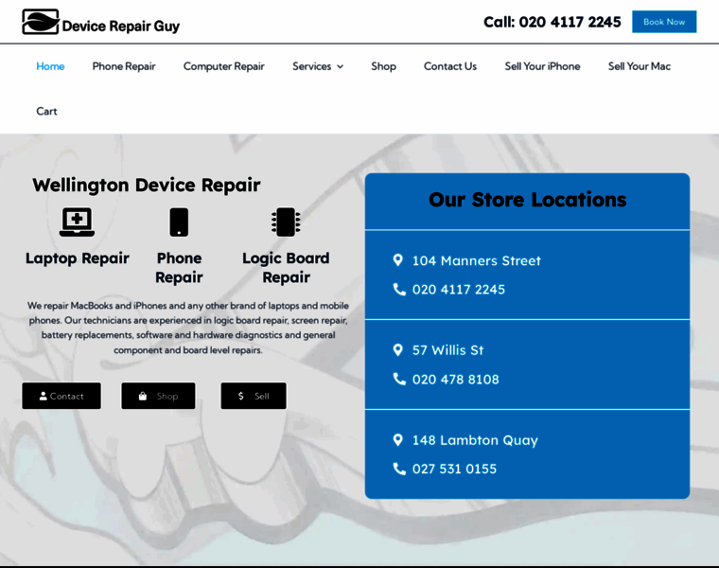The image size is (719, 568).
Task: Open the Shop menu item
Action: [383, 66]
